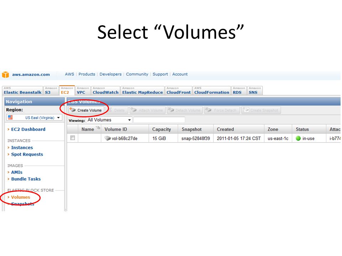Switch to the Elastic Beanstalk tab
The height and width of the screenshot is (256, 342).
pyautogui.click(x=22, y=91)
